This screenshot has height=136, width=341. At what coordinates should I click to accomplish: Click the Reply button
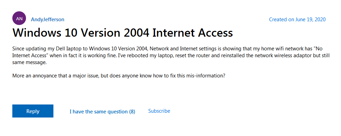pos(33,111)
